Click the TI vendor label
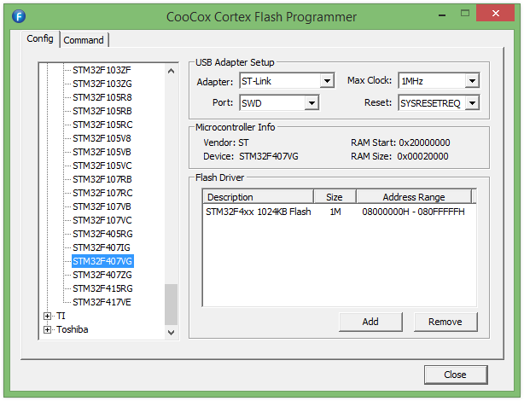This screenshot has width=524, height=401. pos(61,316)
